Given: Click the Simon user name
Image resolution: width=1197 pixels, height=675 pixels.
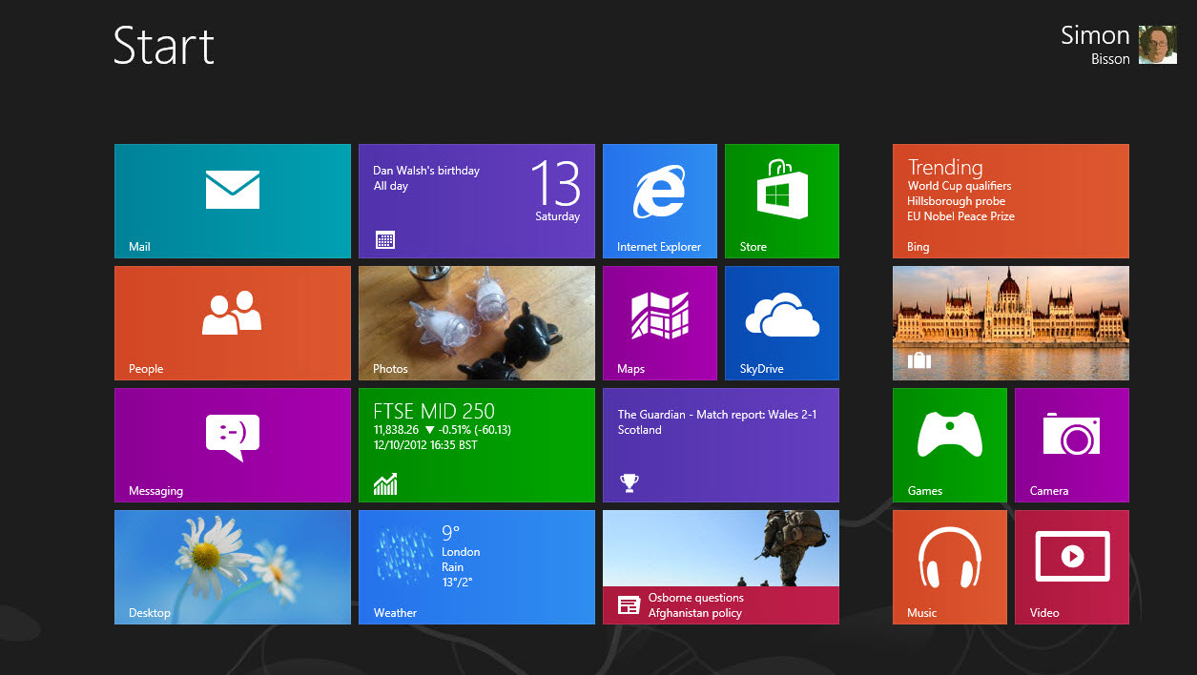Looking at the screenshot, I should click(1095, 36).
